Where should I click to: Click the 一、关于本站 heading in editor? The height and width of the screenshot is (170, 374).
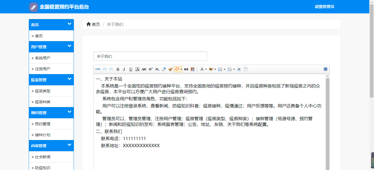point(109,79)
